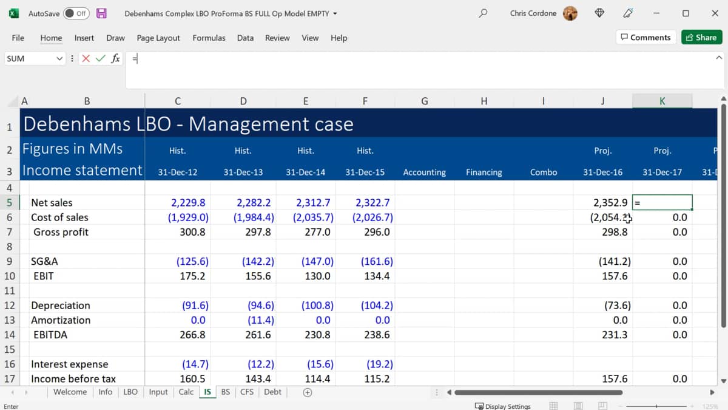
Task: Switch to the BS sheet tab
Action: (226, 392)
